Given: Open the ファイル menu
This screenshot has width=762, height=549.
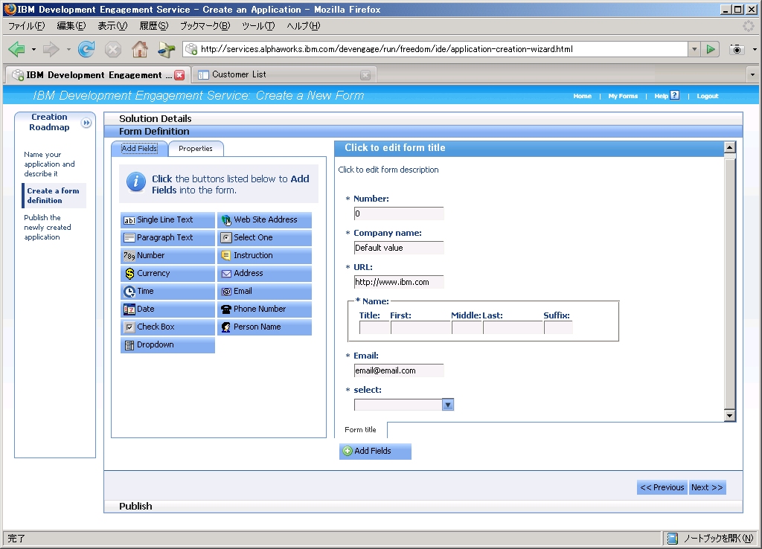Looking at the screenshot, I should [26, 26].
